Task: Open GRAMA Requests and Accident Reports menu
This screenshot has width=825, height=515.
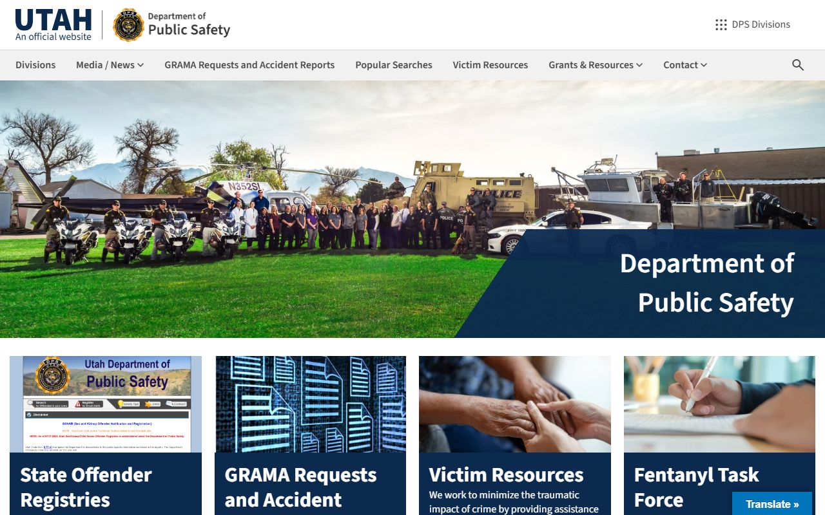Action: (249, 65)
